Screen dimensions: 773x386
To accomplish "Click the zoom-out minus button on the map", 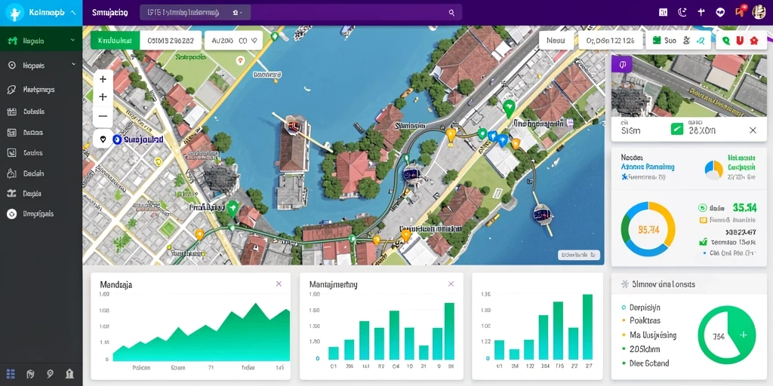I will click(x=103, y=116).
